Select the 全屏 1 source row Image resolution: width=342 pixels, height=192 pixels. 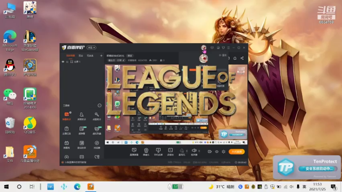coord(82,62)
